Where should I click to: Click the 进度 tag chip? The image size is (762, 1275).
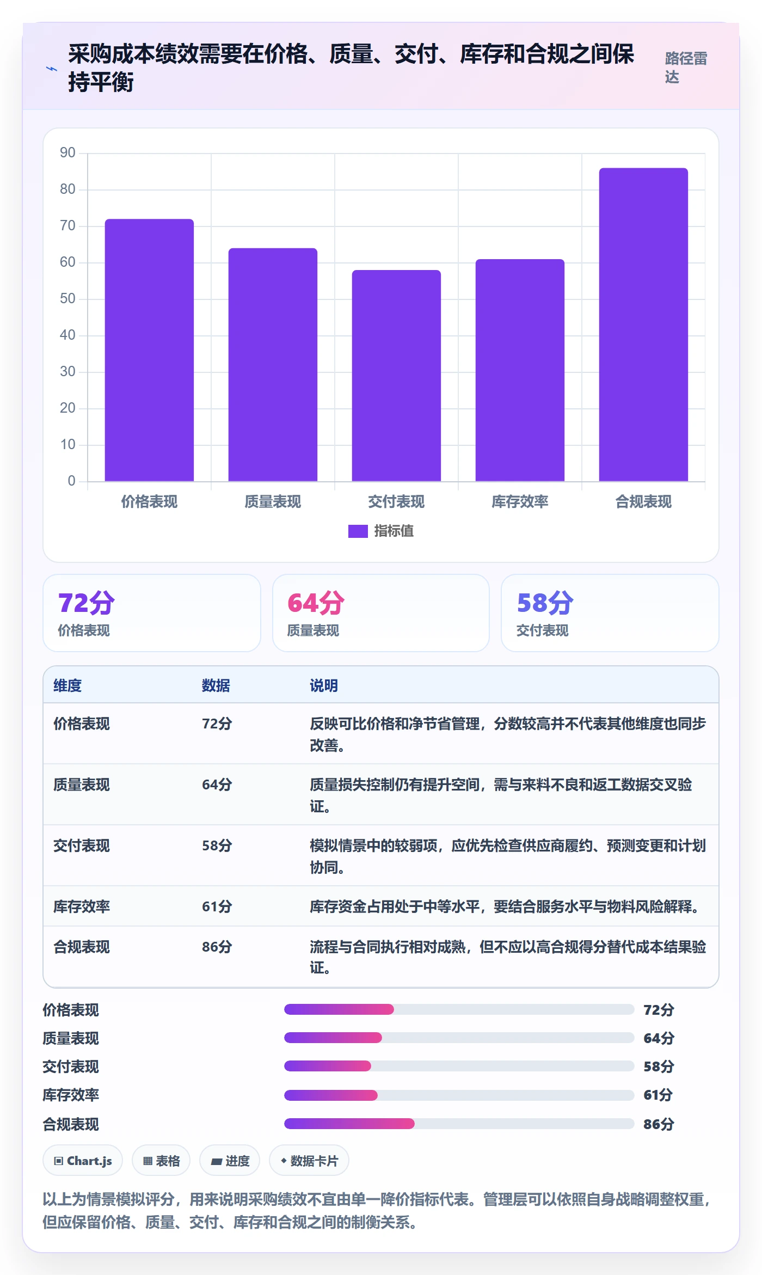[x=230, y=1161]
